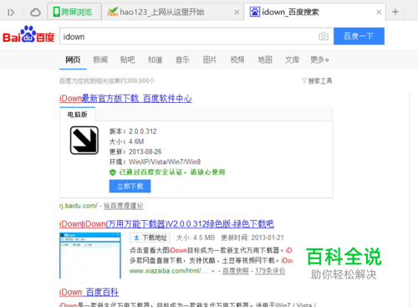Click the cloud icon in browser toolbar
This screenshot has height=307, width=418.
(x=35, y=13)
